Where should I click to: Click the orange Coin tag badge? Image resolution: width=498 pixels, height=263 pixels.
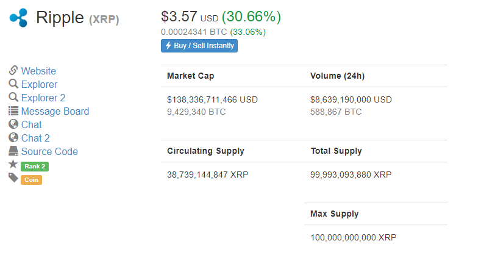(x=31, y=179)
